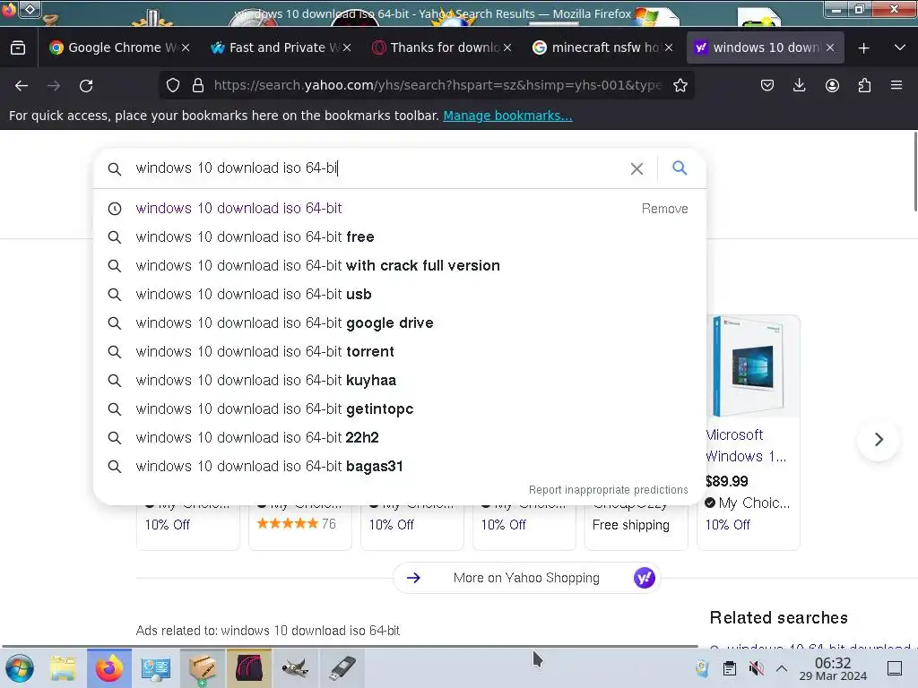918x688 pixels.
Task: Open the Extensions puzzle icon
Action: (864, 85)
